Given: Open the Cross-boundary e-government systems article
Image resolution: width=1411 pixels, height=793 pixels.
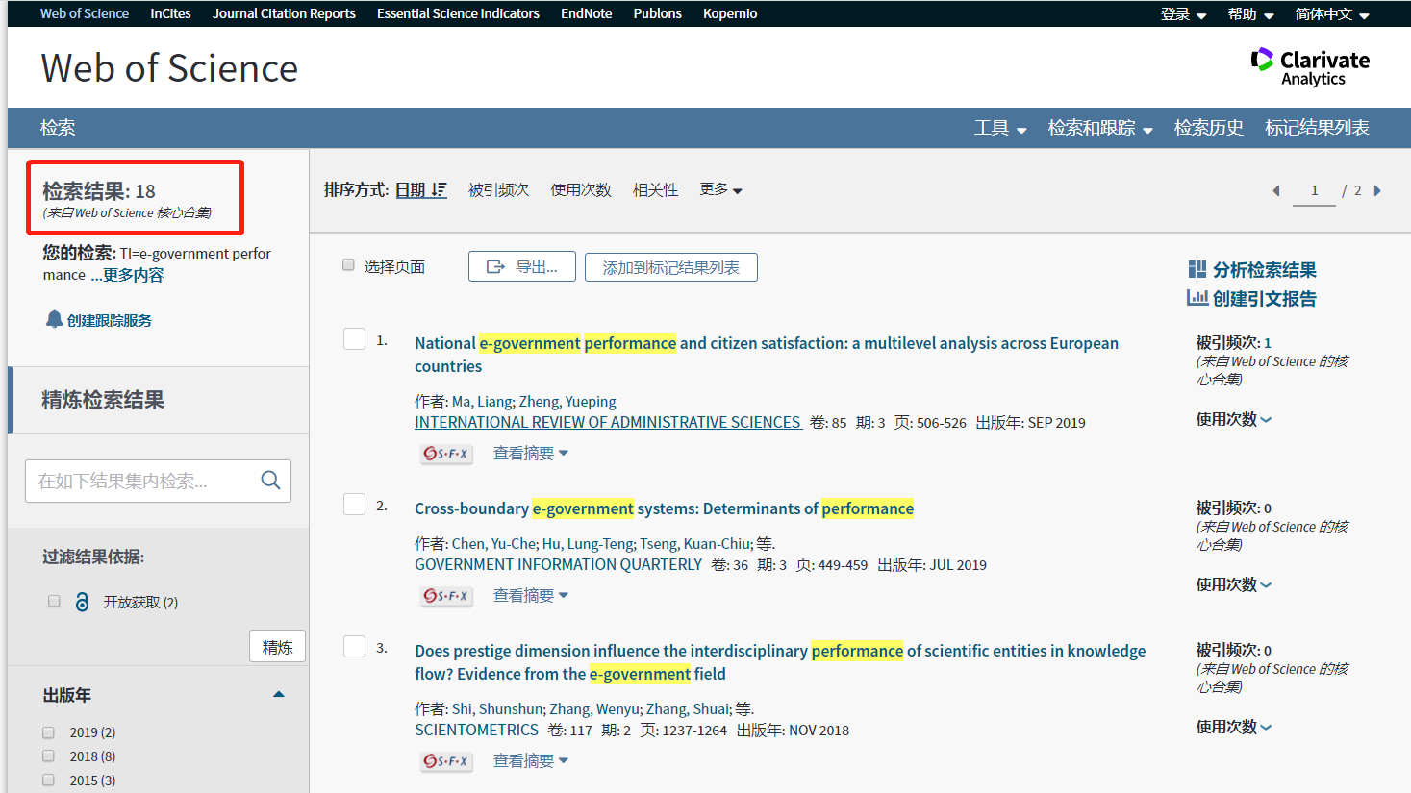Looking at the screenshot, I should point(664,508).
